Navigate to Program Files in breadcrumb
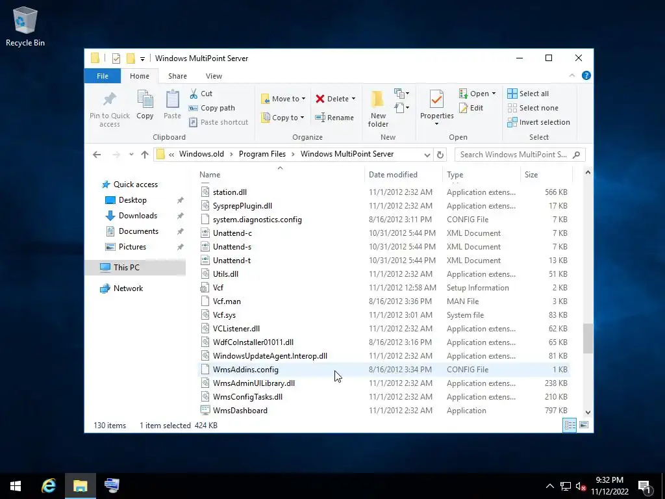Image resolution: width=665 pixels, height=499 pixels. point(262,154)
